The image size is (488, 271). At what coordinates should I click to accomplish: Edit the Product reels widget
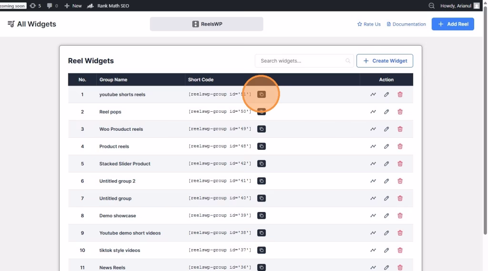click(x=386, y=146)
